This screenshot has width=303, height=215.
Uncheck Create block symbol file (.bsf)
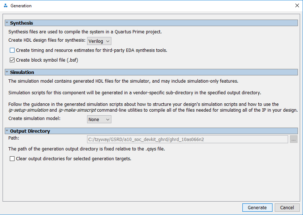pos(12,60)
